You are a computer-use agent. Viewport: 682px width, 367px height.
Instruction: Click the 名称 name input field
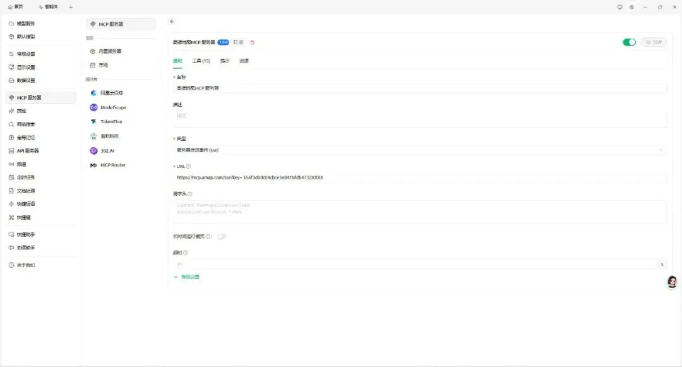click(419, 88)
